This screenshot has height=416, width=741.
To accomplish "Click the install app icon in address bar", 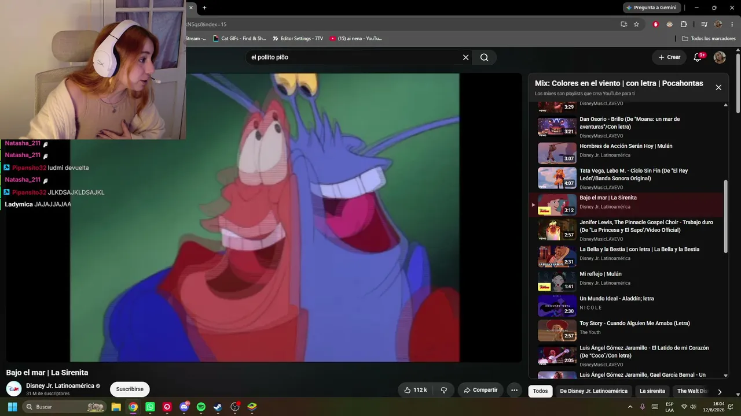I will click(x=623, y=24).
